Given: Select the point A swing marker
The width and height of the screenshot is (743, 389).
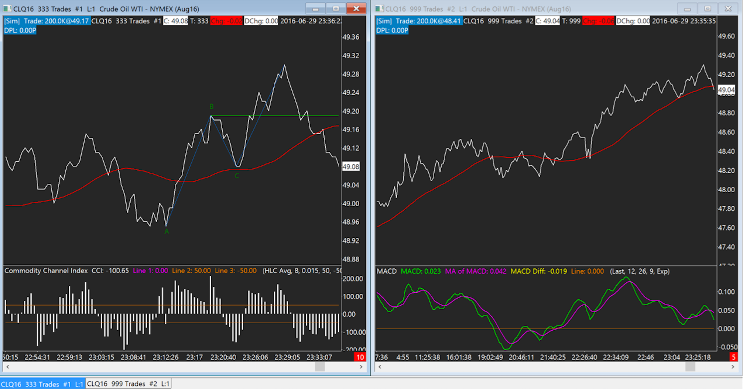Looking at the screenshot, I should [x=167, y=231].
